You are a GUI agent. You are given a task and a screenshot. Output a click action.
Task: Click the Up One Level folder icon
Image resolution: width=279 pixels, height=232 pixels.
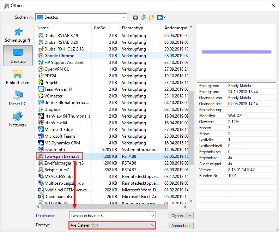(x=144, y=17)
